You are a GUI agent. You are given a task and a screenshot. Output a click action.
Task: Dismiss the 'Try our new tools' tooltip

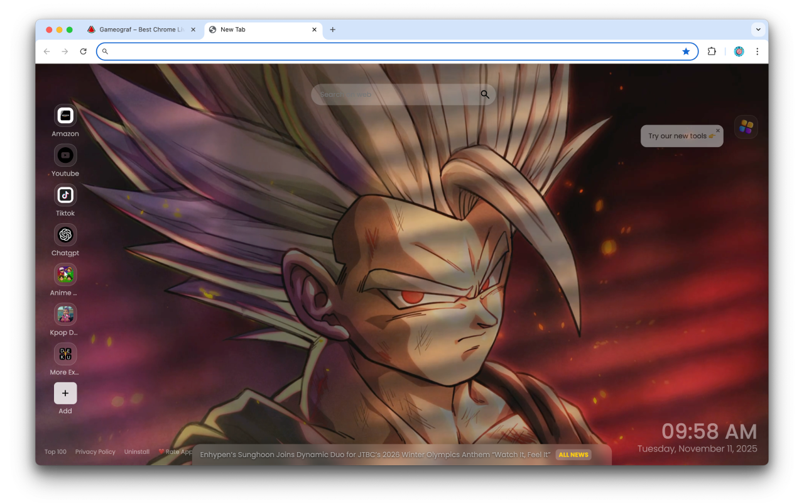pos(718,131)
